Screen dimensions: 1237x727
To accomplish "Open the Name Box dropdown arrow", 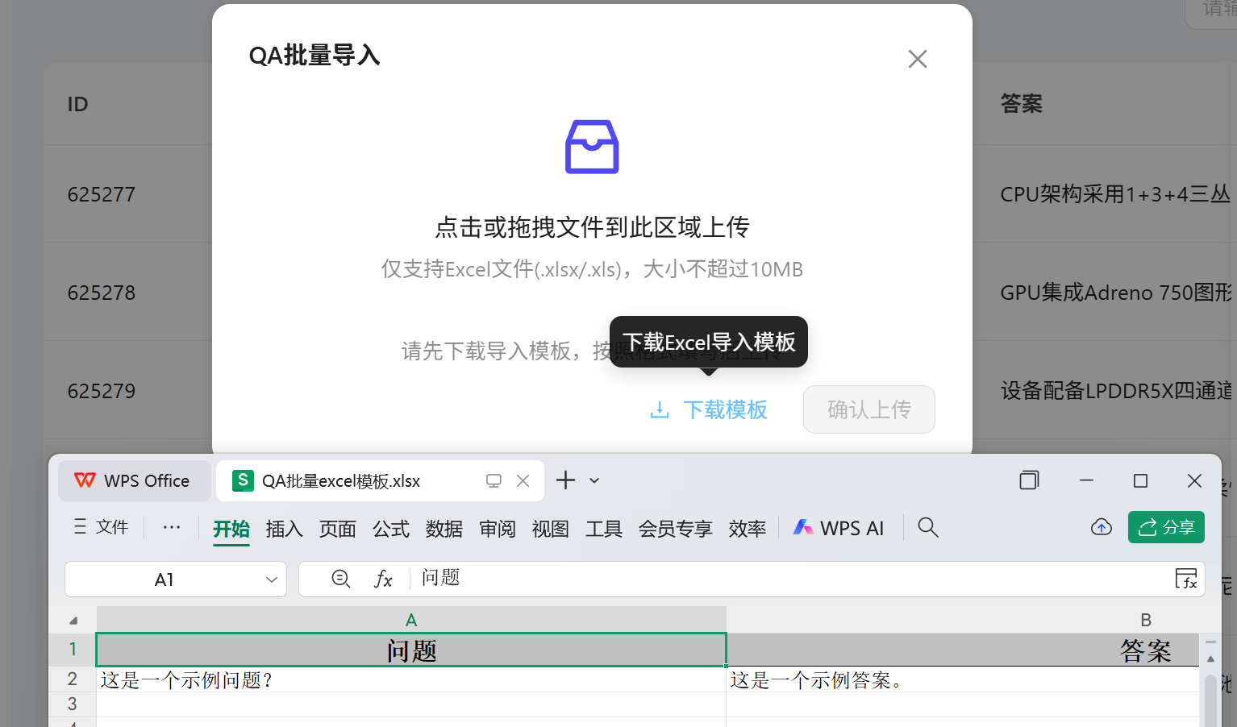I will (x=270, y=579).
